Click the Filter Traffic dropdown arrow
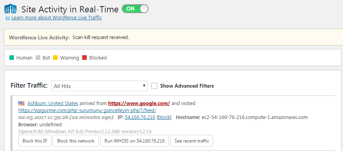This screenshot has width=343, height=151. pyautogui.click(x=144, y=86)
